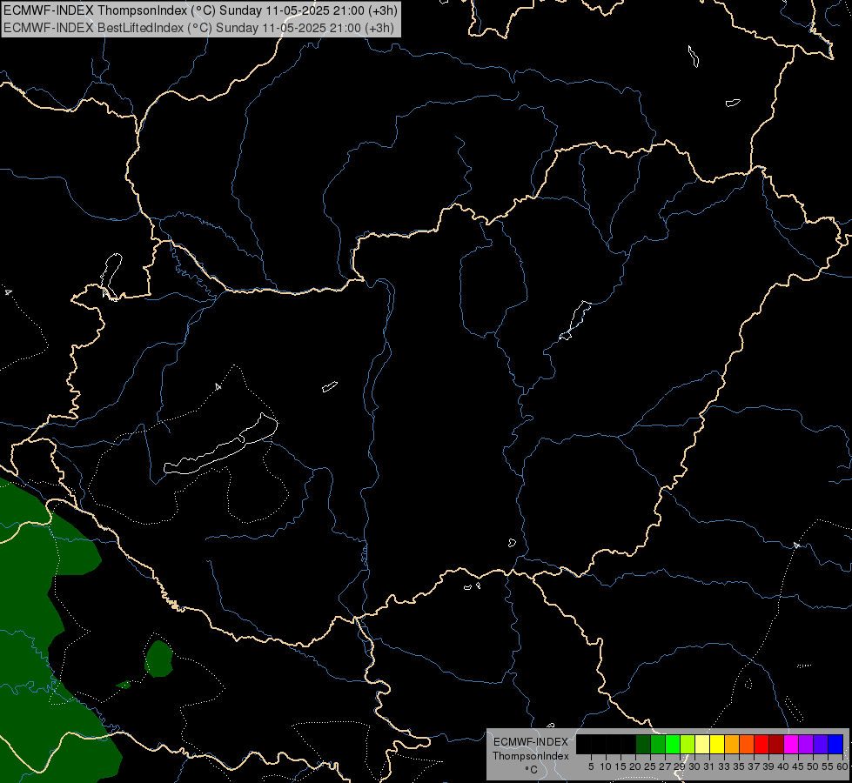Click the BestLiftedIndex title line
Screen dimensions: 852x783
coord(199,28)
